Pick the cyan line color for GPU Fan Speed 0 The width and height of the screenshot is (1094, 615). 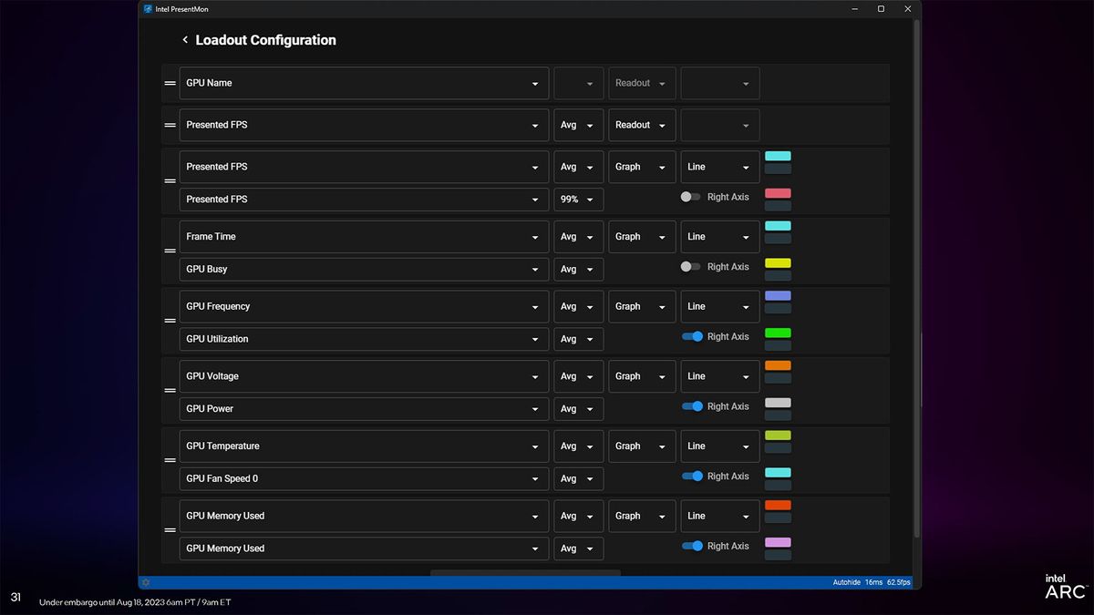778,472
